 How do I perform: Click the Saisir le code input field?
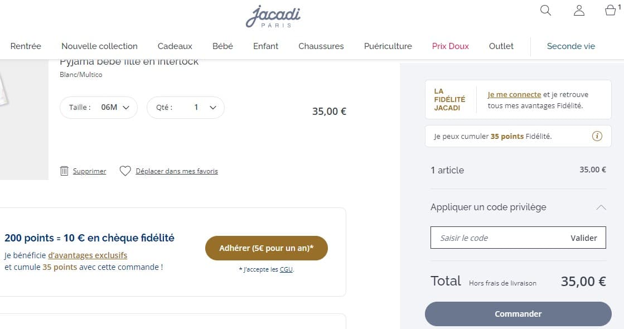click(491, 238)
